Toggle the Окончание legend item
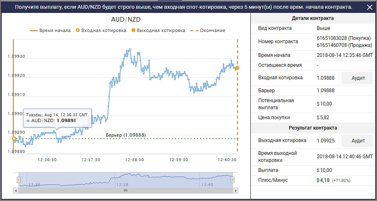This screenshot has width=377, height=201. pos(208,31)
